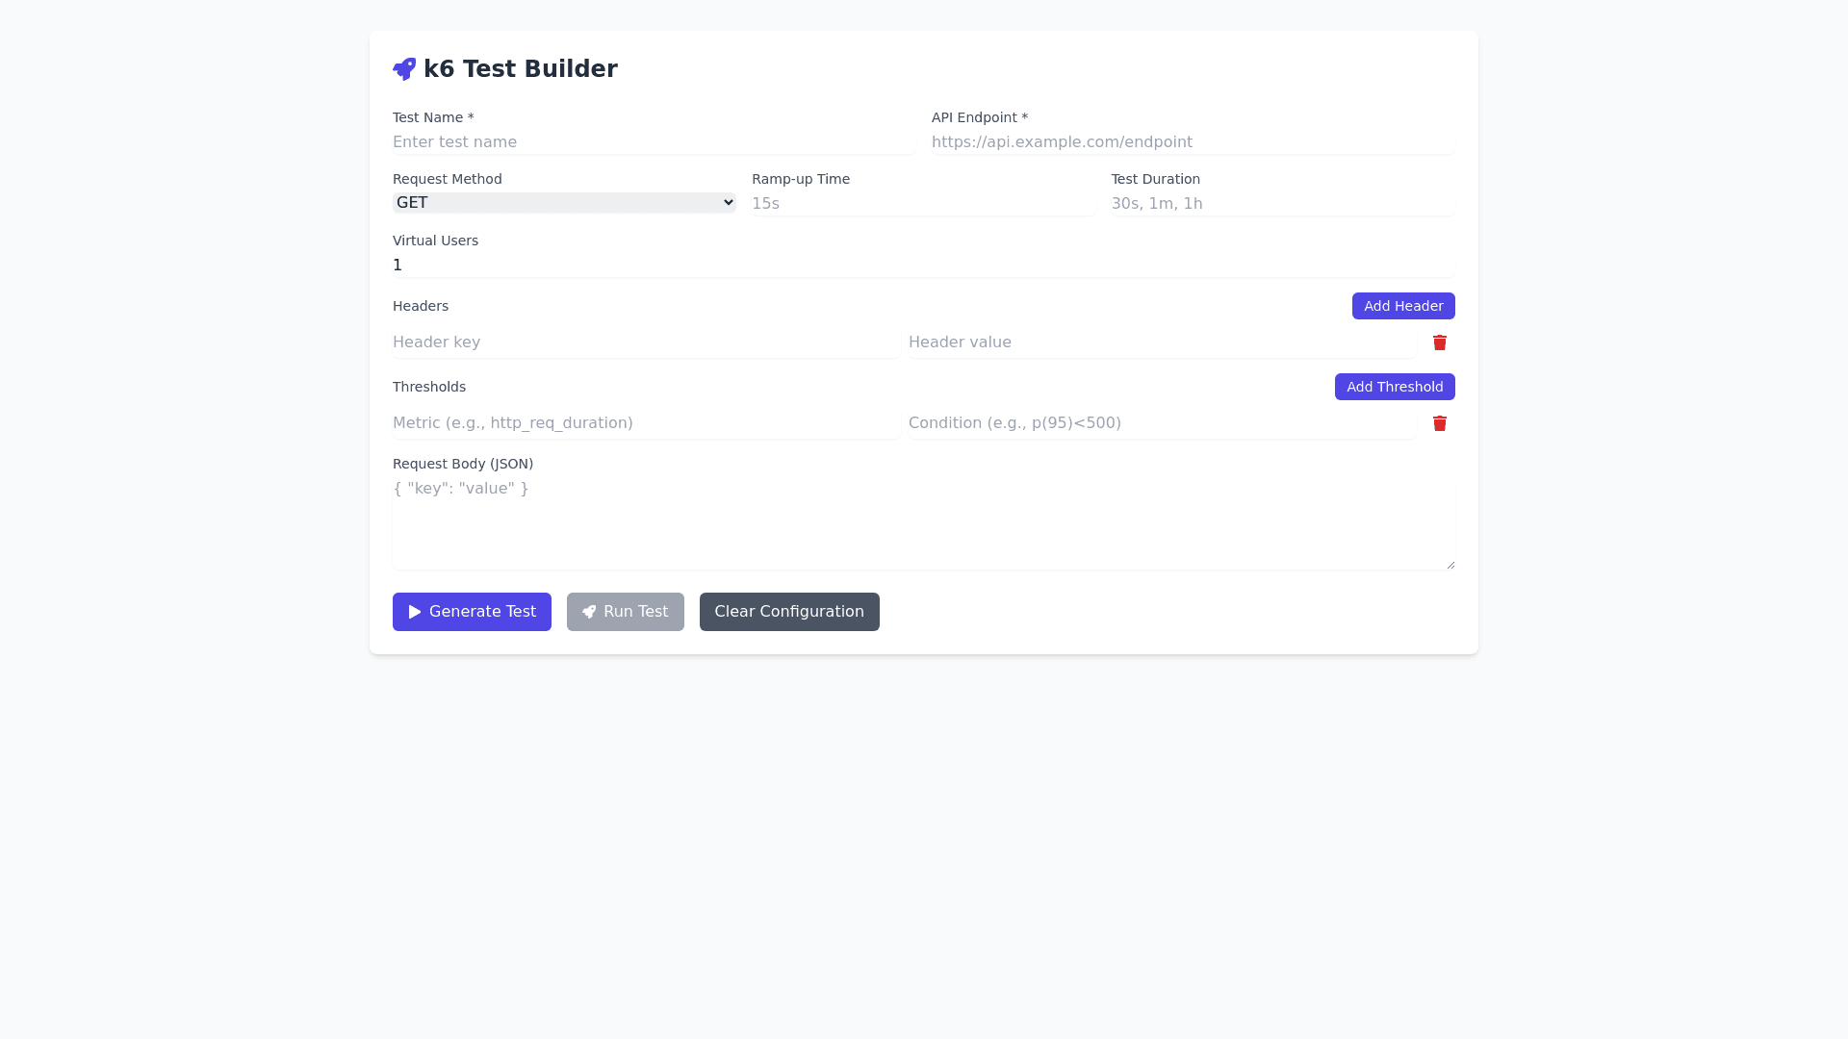Click into the API Endpoint field
The image size is (1848, 1039).
coord(1193,142)
